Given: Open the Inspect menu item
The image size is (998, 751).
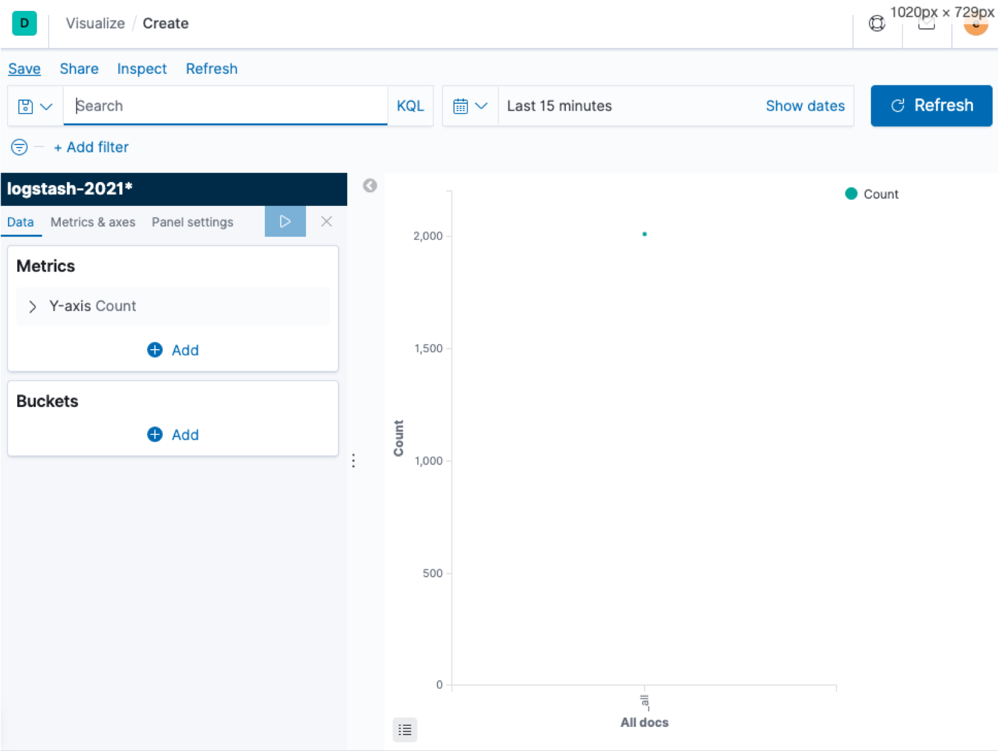Looking at the screenshot, I should [x=141, y=69].
